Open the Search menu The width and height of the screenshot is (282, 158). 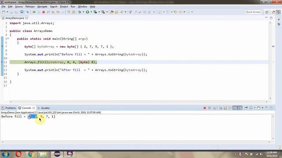click(x=54, y=7)
